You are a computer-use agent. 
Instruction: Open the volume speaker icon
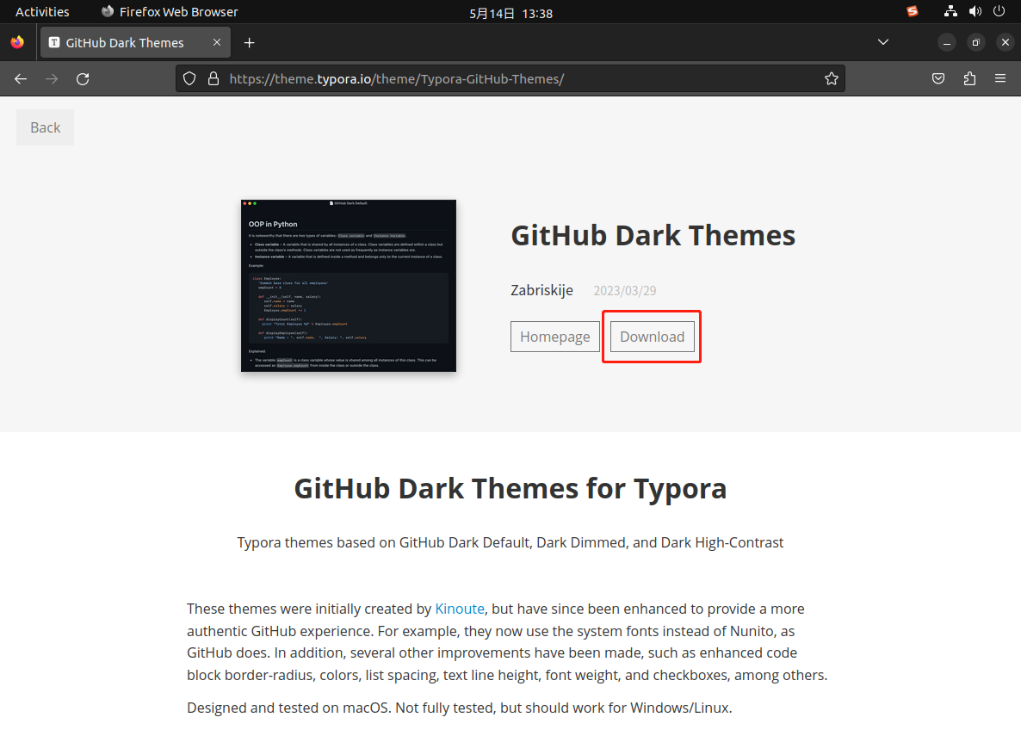coord(975,11)
